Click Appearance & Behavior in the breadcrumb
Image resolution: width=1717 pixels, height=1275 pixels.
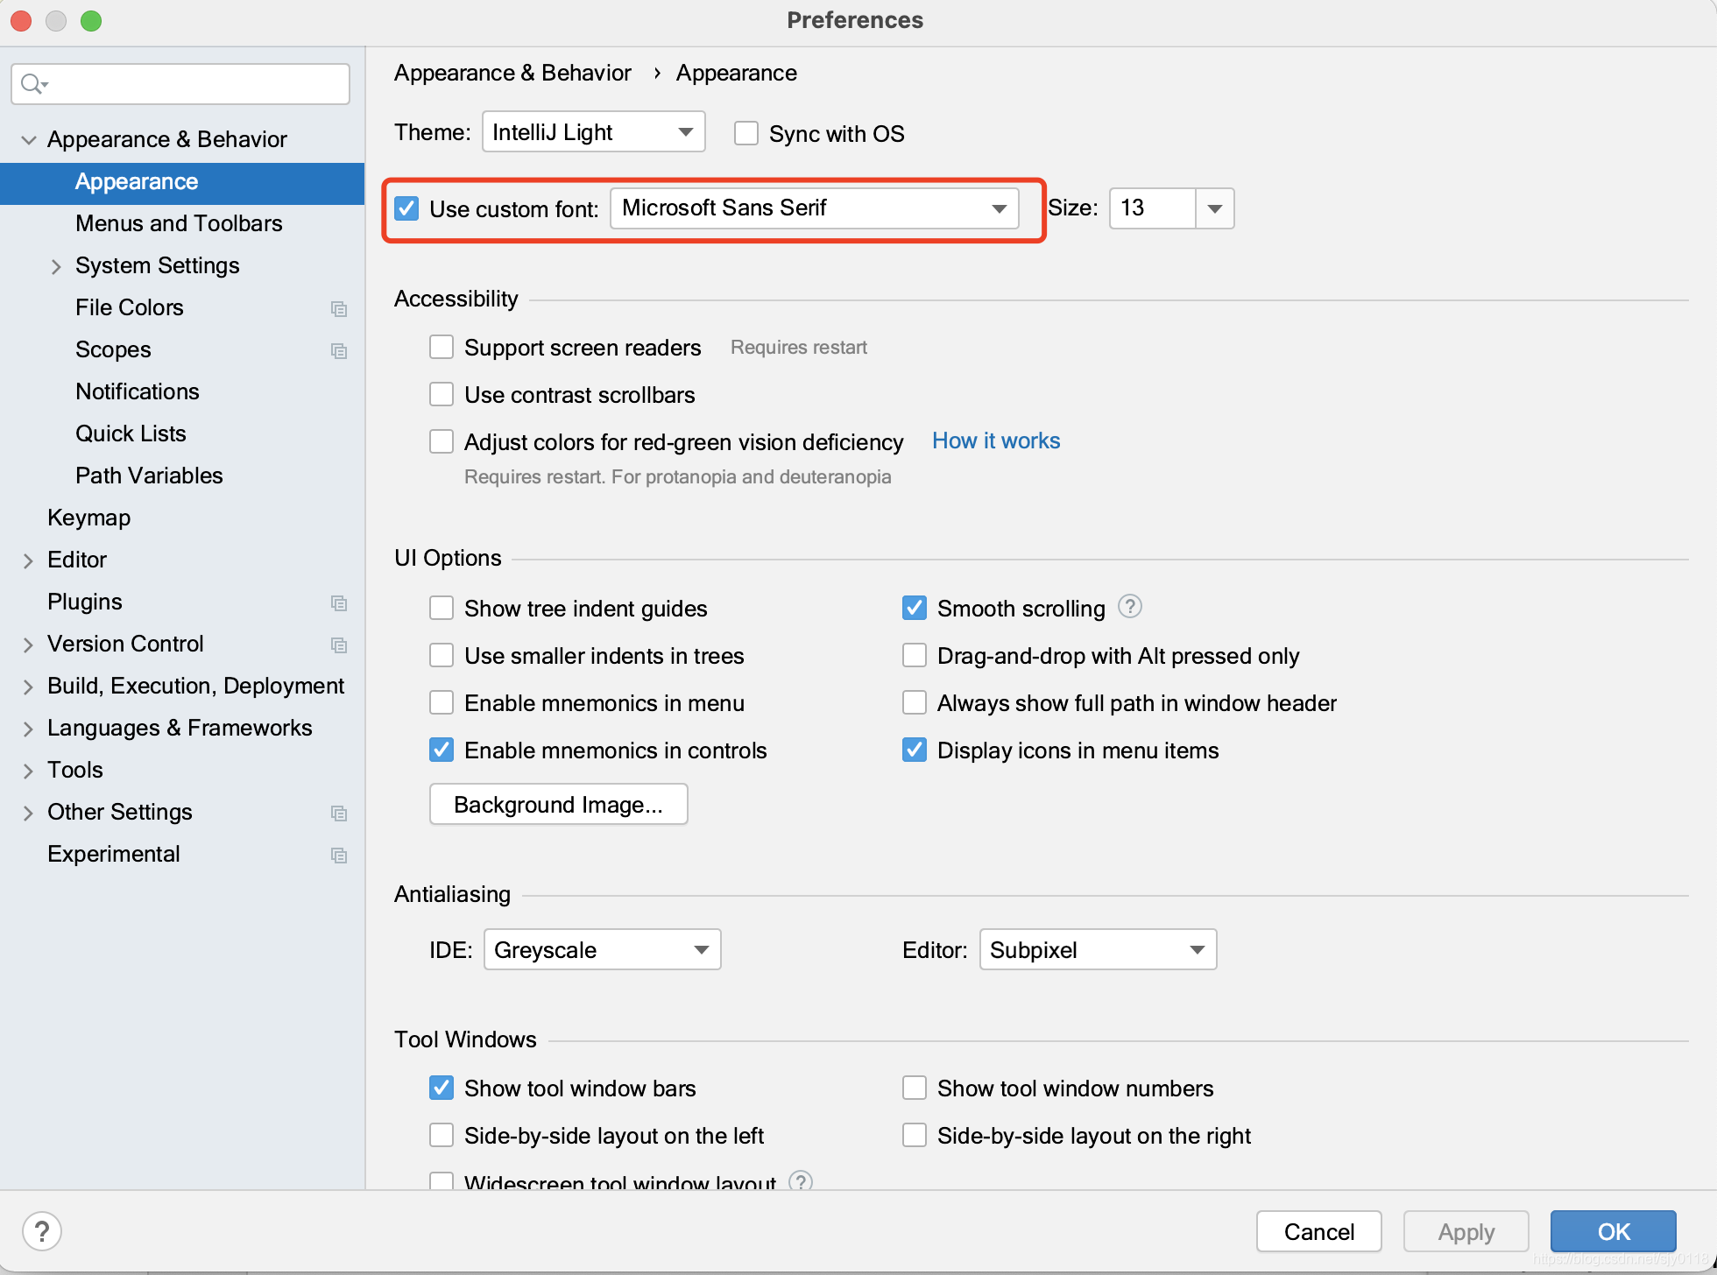[x=512, y=73]
